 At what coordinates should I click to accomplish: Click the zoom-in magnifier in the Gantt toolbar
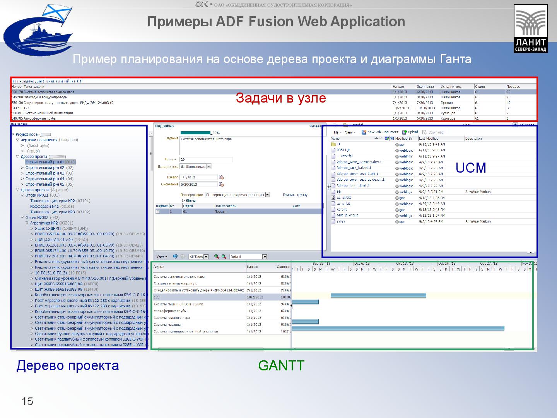click(x=217, y=256)
